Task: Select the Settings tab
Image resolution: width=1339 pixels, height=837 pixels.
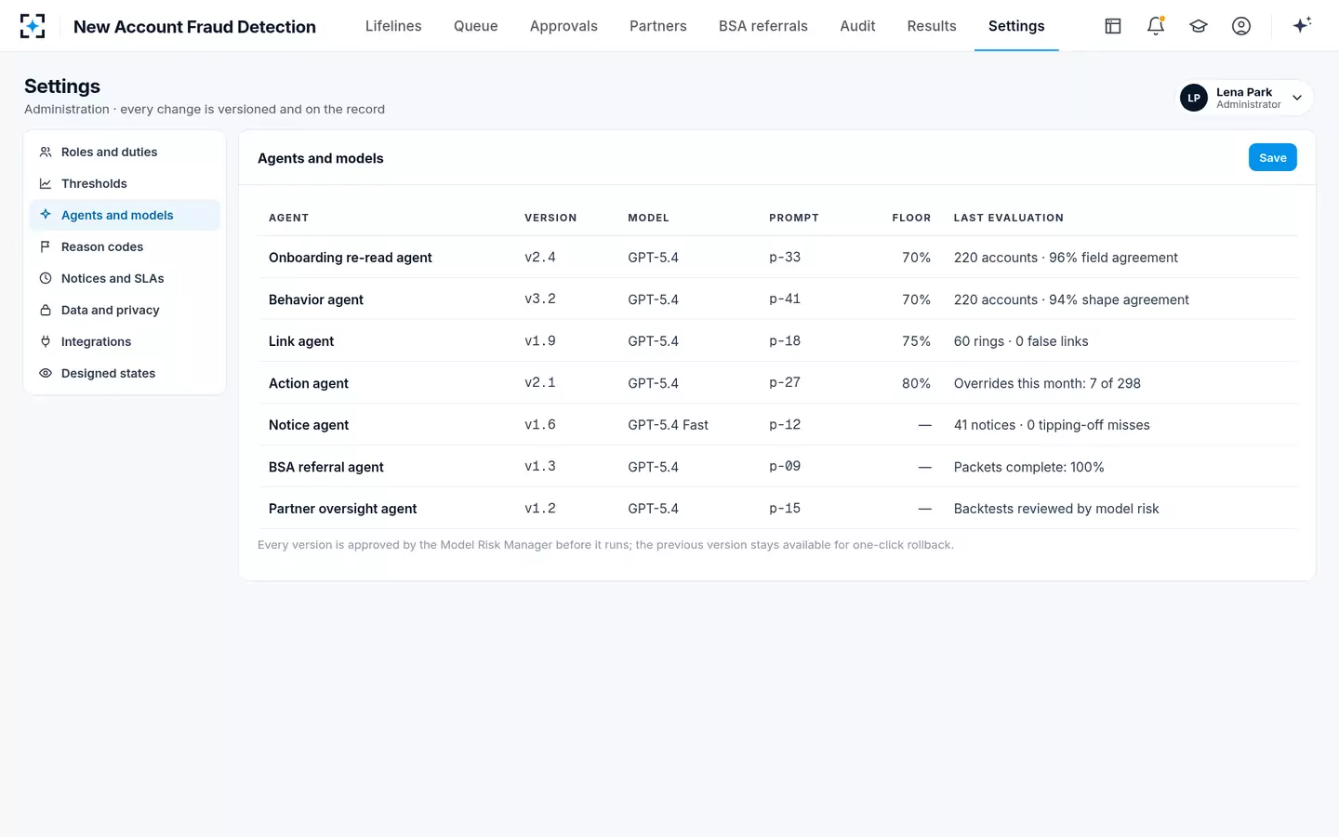Action: [x=1016, y=26]
